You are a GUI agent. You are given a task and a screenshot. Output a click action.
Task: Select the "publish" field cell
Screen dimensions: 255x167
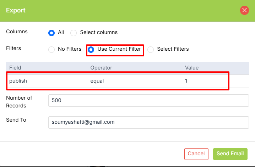click(x=18, y=81)
